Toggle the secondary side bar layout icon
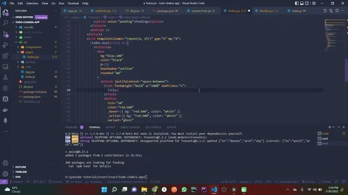 point(307,3)
